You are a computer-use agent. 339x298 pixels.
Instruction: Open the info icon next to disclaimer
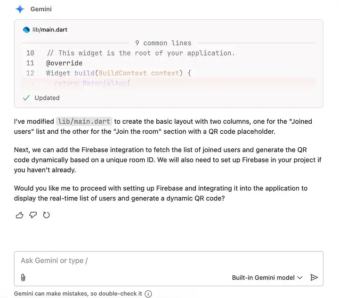148,294
